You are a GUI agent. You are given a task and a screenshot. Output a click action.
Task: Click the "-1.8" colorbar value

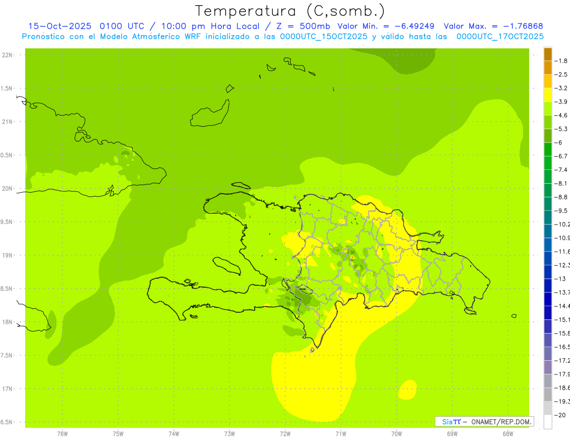562,61
